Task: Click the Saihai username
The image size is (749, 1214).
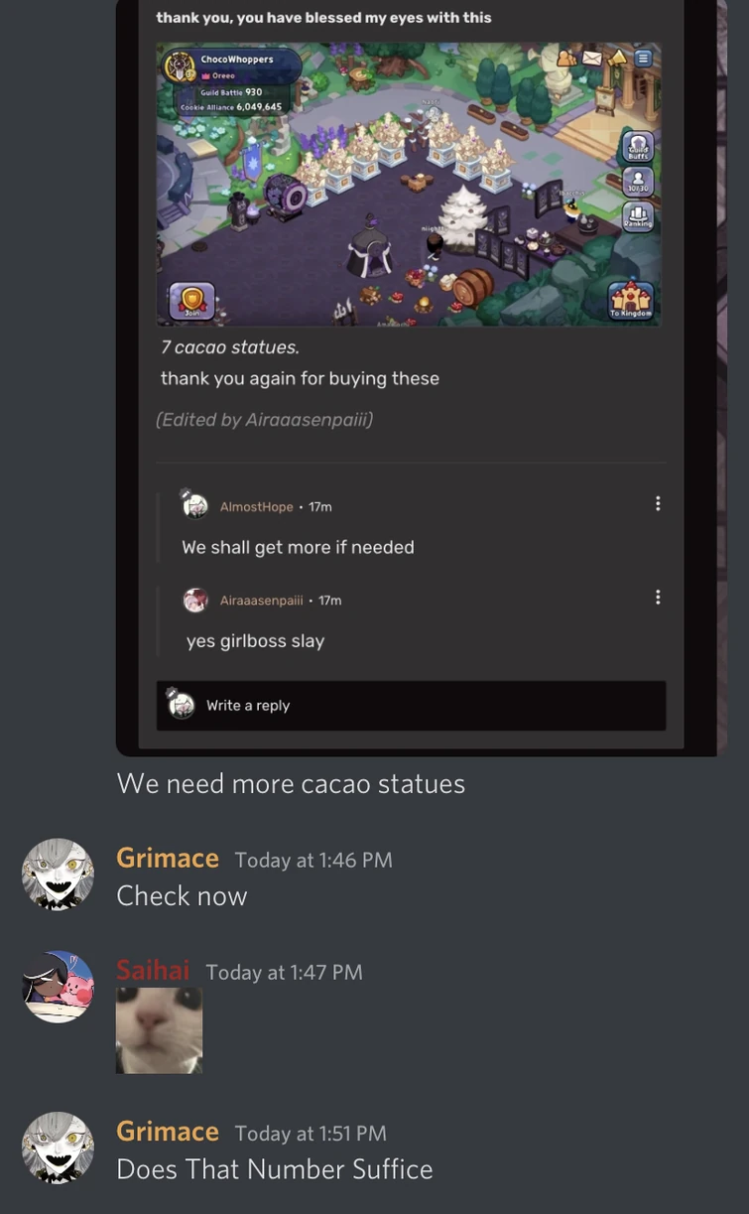Action: (153, 970)
